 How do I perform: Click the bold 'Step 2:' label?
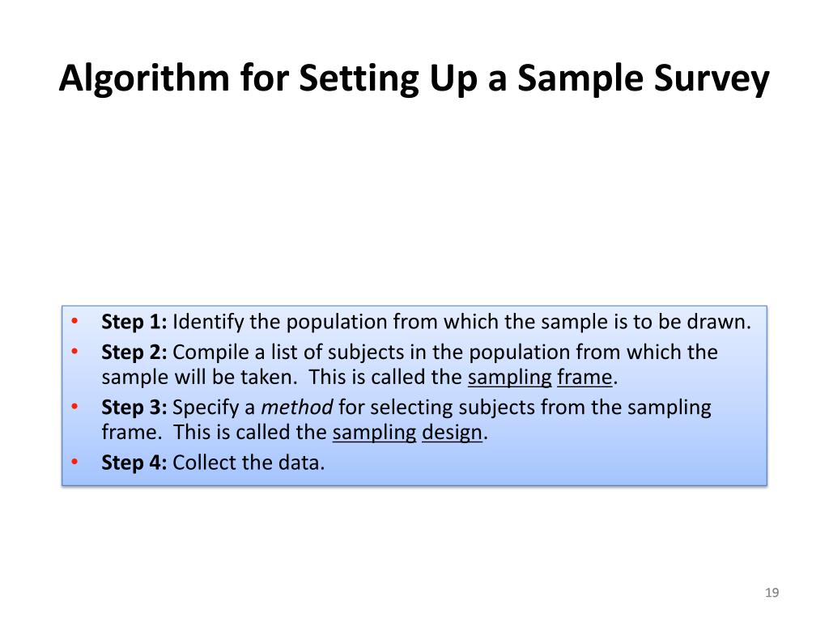(x=134, y=353)
